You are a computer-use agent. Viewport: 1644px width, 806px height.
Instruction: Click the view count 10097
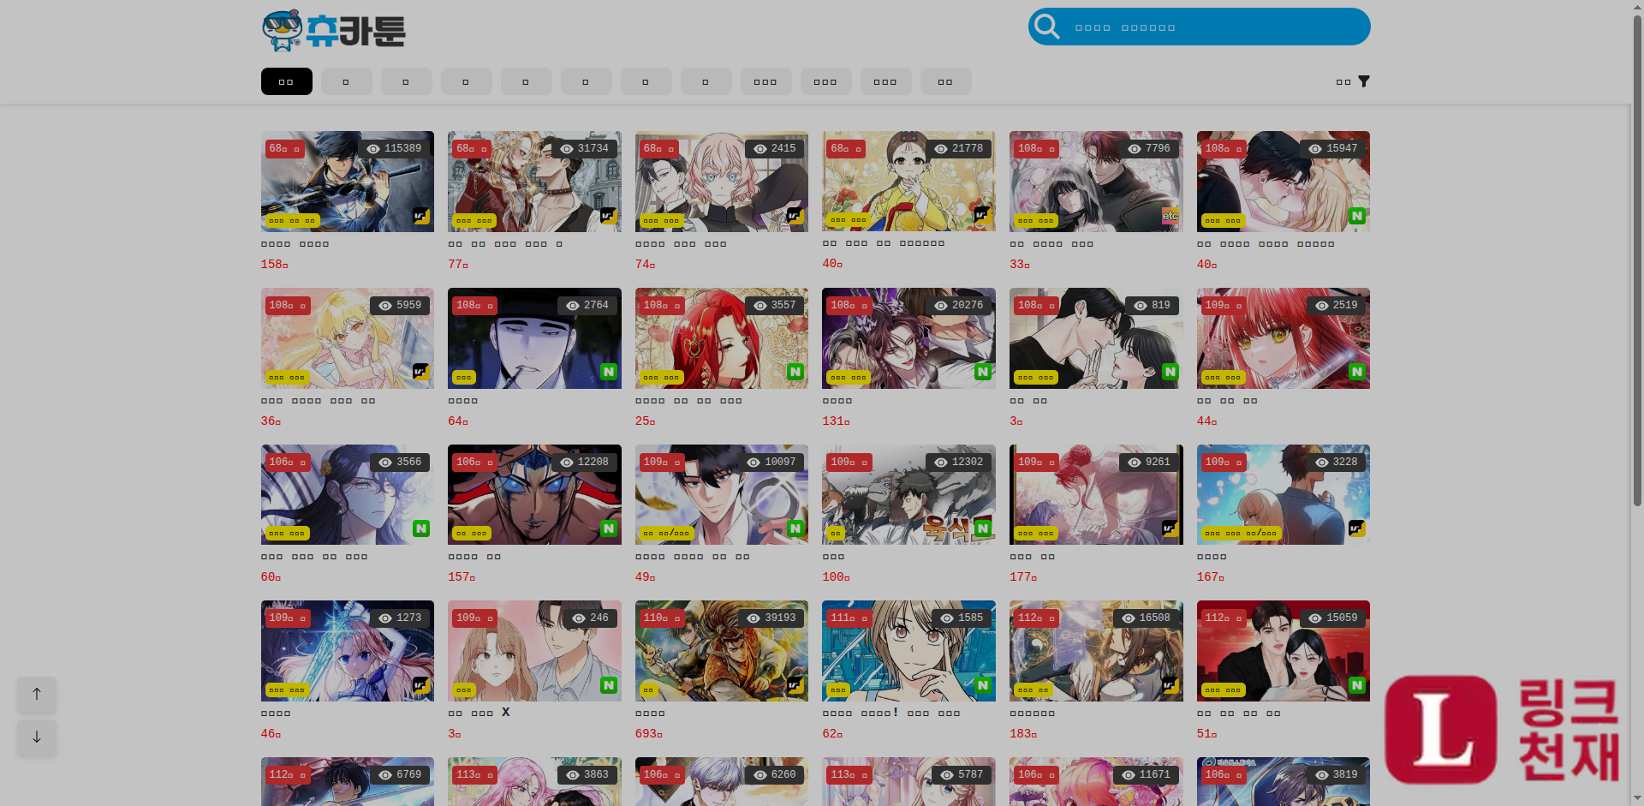[x=780, y=463]
